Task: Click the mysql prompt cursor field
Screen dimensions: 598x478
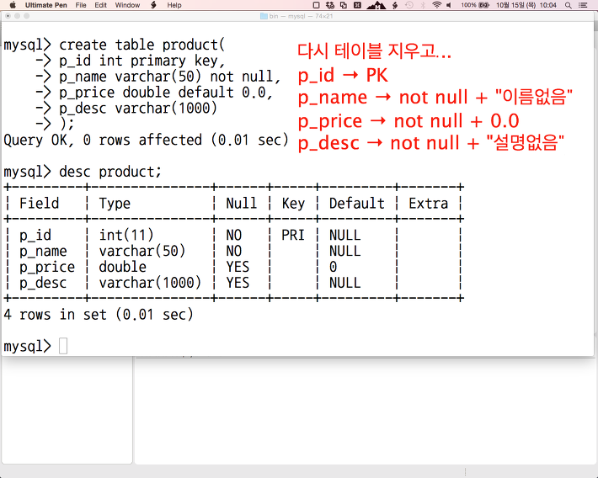Action: pyautogui.click(x=63, y=346)
